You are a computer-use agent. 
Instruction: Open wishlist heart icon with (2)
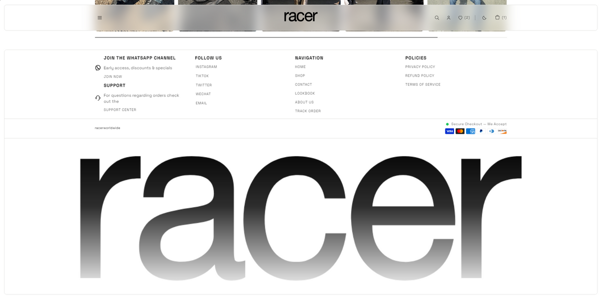click(464, 18)
